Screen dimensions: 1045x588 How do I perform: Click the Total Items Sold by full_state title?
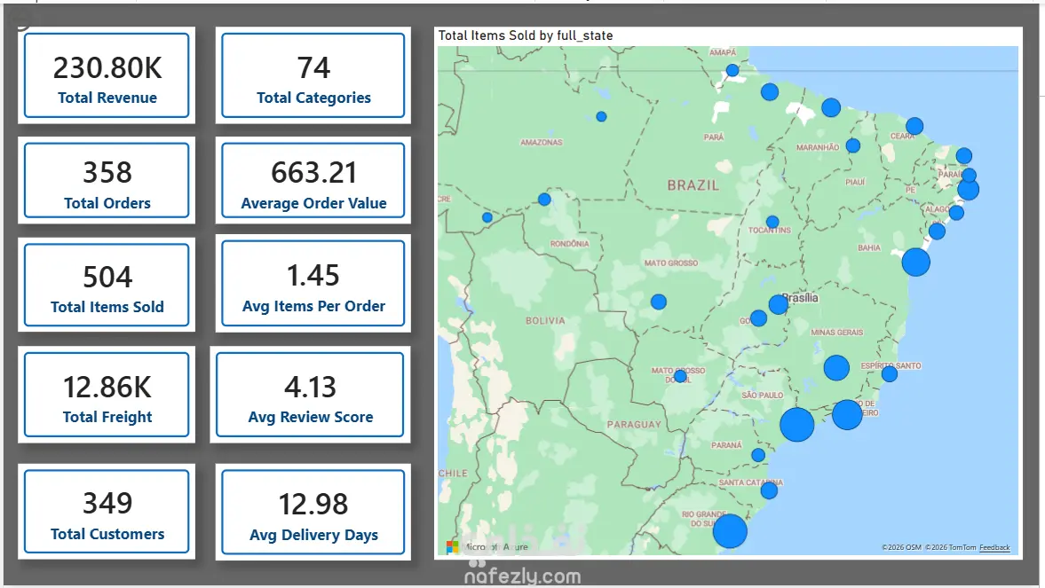point(526,35)
